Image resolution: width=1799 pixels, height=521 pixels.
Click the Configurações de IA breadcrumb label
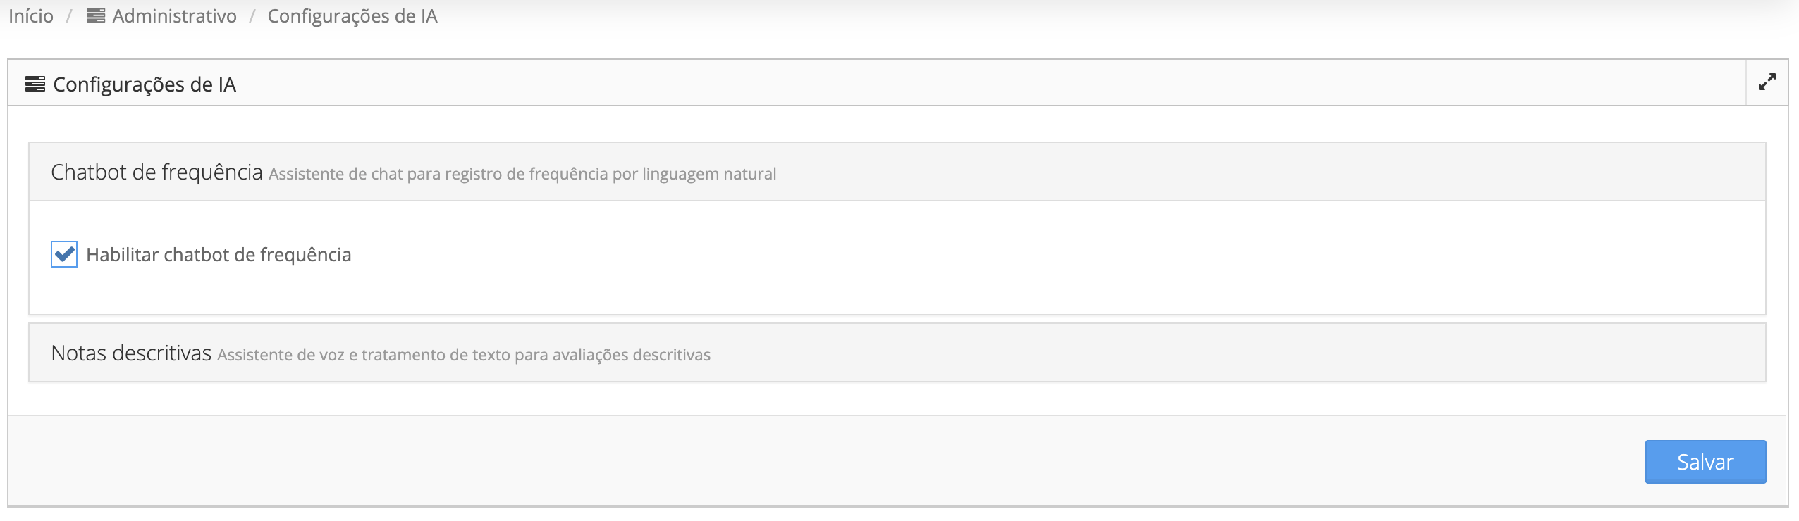click(352, 15)
